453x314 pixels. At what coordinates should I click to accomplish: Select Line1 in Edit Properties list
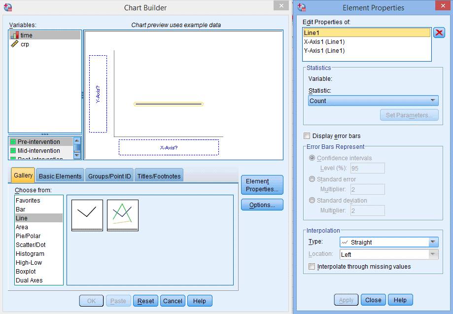pyautogui.click(x=367, y=33)
